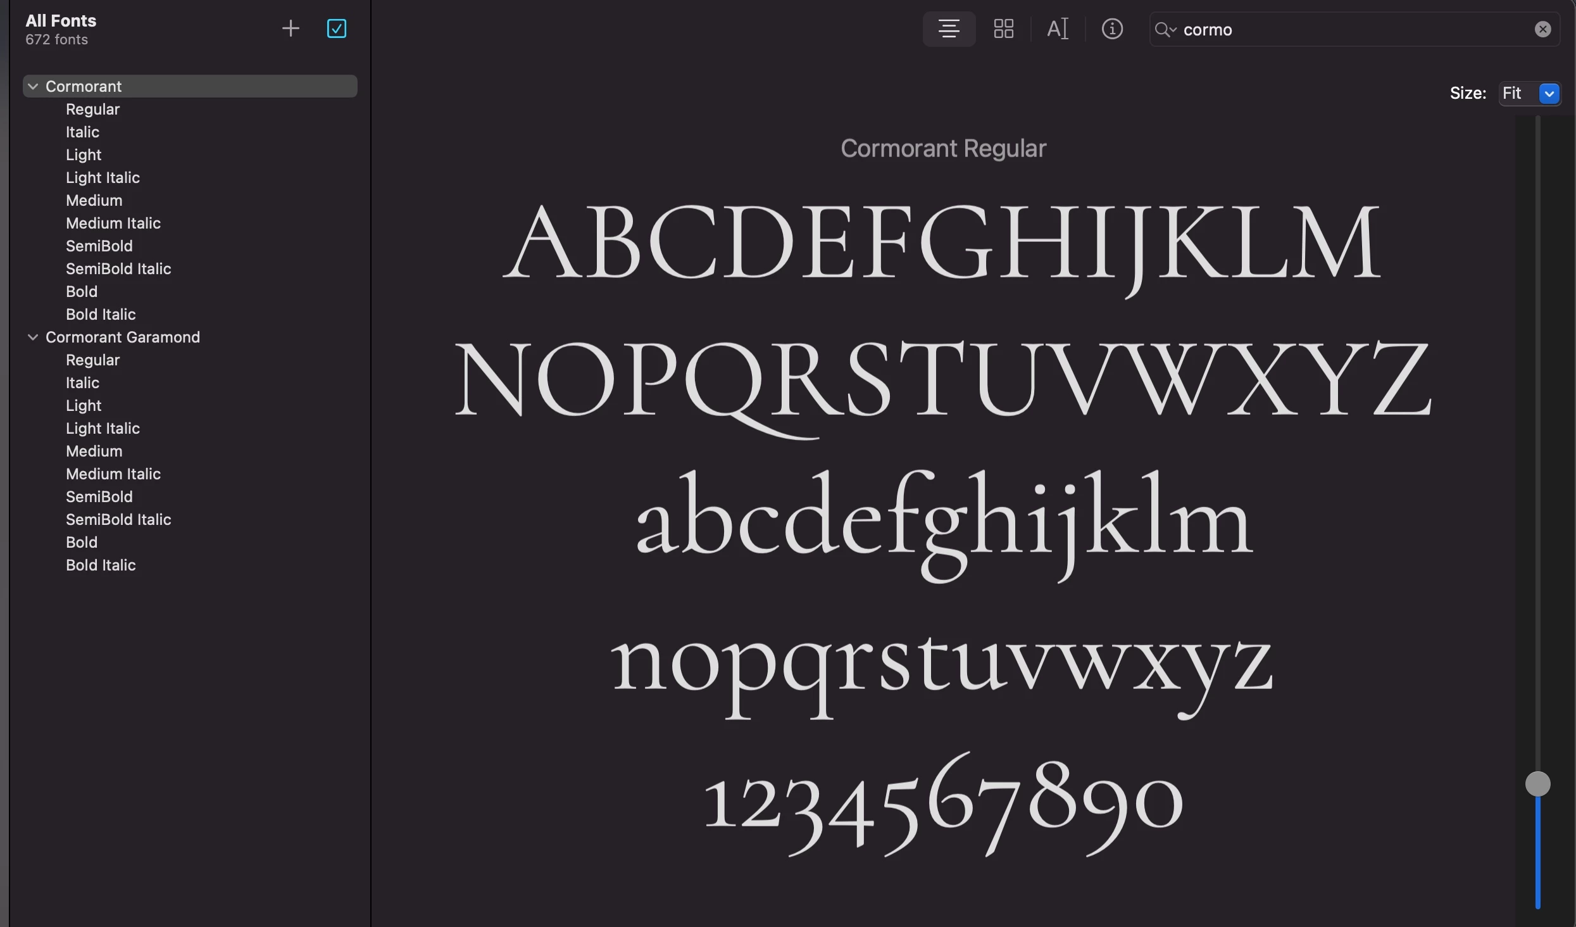Switch to Sample preview view icon
Screen dimensions: 1576x927
pos(948,29)
